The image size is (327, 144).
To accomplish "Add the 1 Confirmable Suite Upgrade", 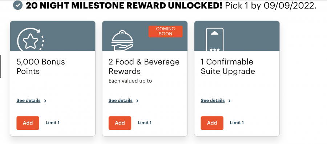I will tap(212, 123).
